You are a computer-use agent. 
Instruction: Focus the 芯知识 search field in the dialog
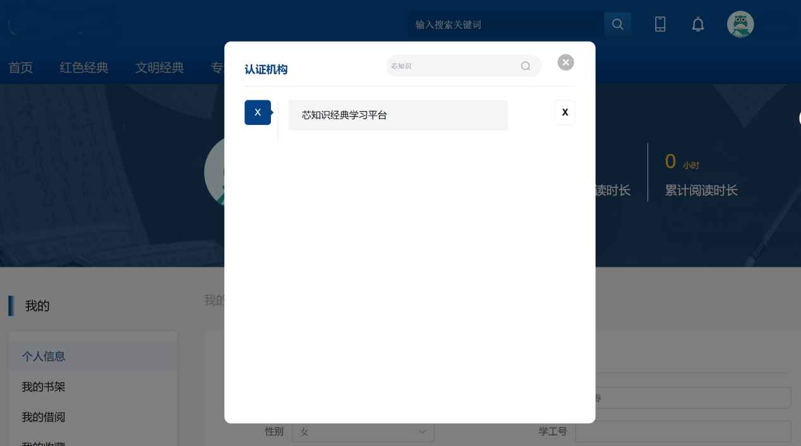(452, 66)
